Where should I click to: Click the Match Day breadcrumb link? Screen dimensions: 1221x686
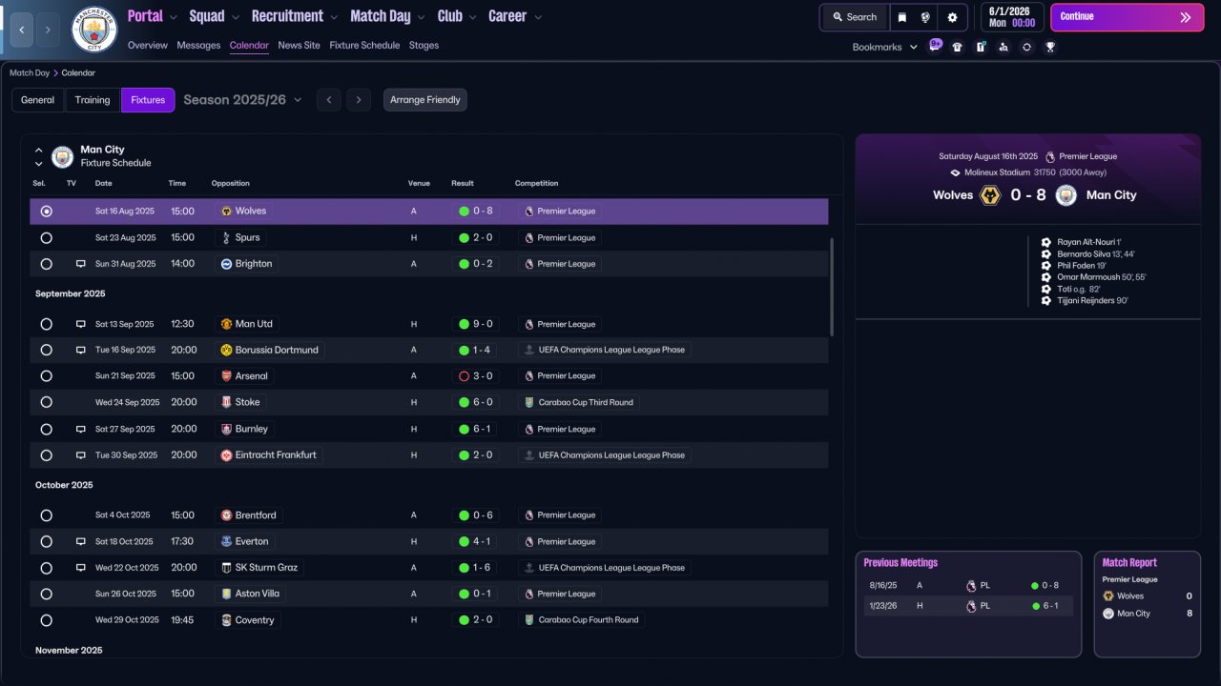click(x=30, y=72)
